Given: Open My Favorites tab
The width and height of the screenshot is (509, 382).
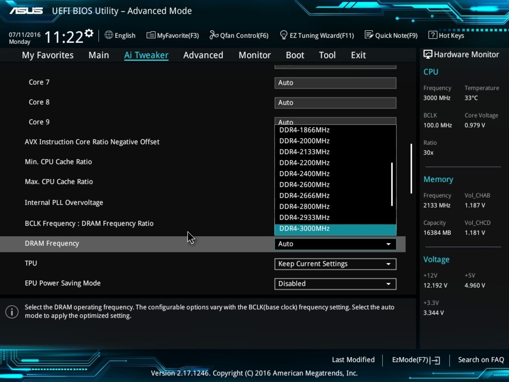Looking at the screenshot, I should (x=48, y=55).
